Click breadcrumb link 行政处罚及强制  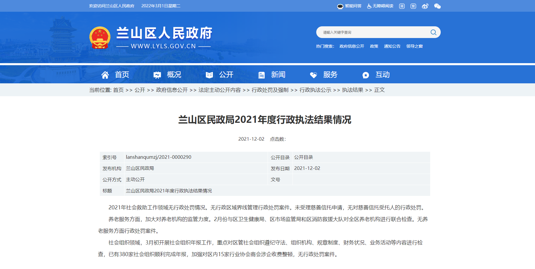pyautogui.click(x=270, y=90)
